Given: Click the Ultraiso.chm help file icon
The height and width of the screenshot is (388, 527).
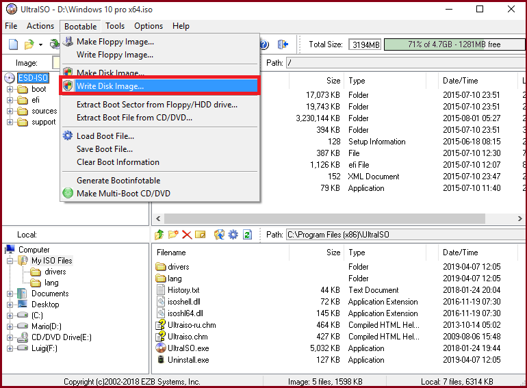Looking at the screenshot, I should (161, 336).
